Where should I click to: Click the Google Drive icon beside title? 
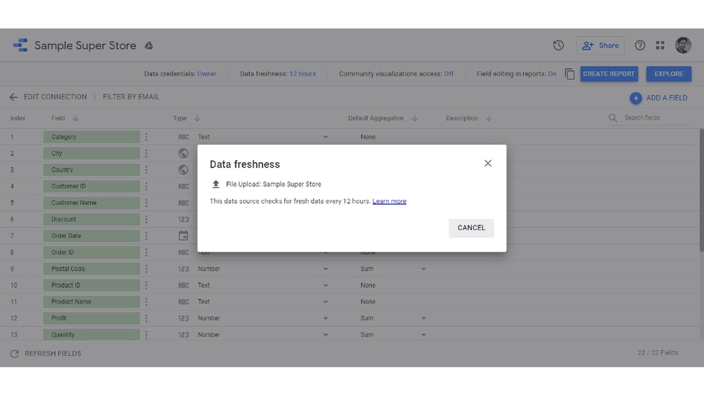148,46
